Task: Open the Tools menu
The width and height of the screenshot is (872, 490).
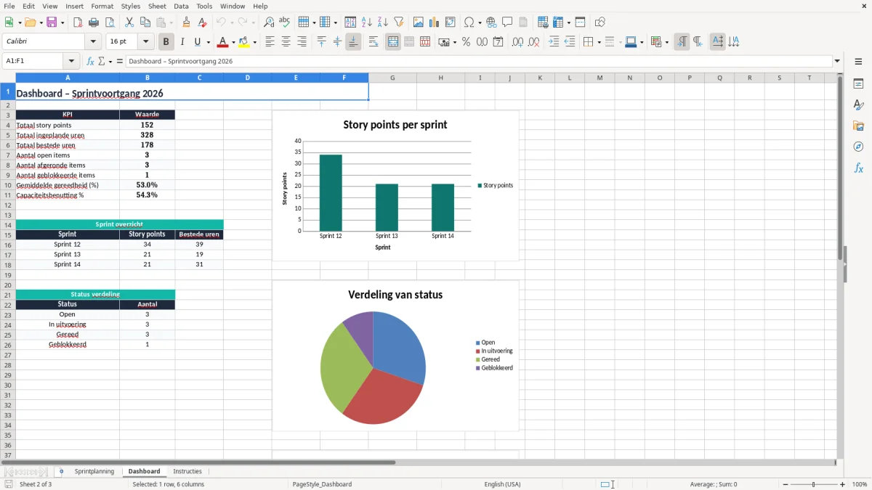Action: [x=204, y=6]
